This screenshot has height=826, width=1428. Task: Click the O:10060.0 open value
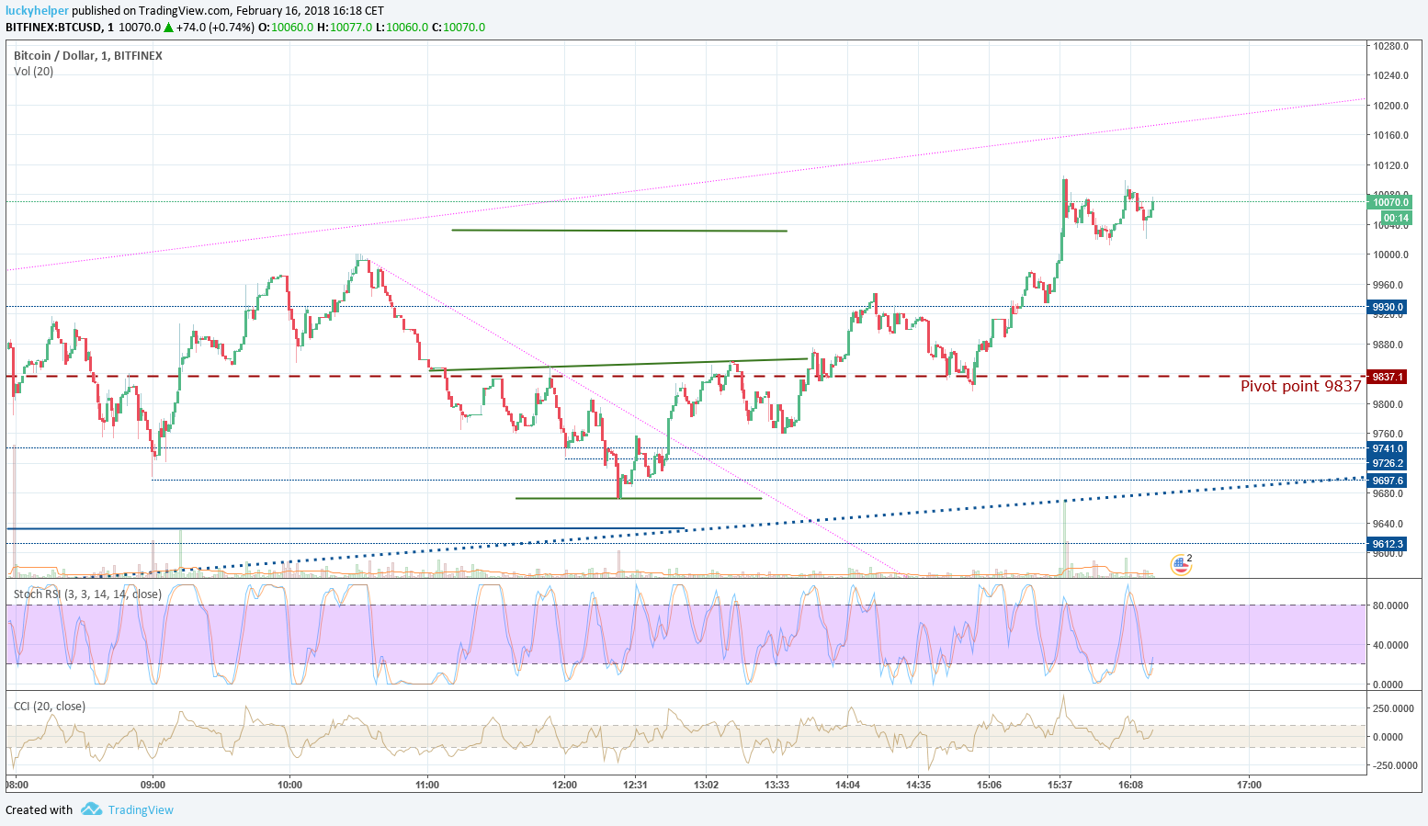tap(285, 28)
